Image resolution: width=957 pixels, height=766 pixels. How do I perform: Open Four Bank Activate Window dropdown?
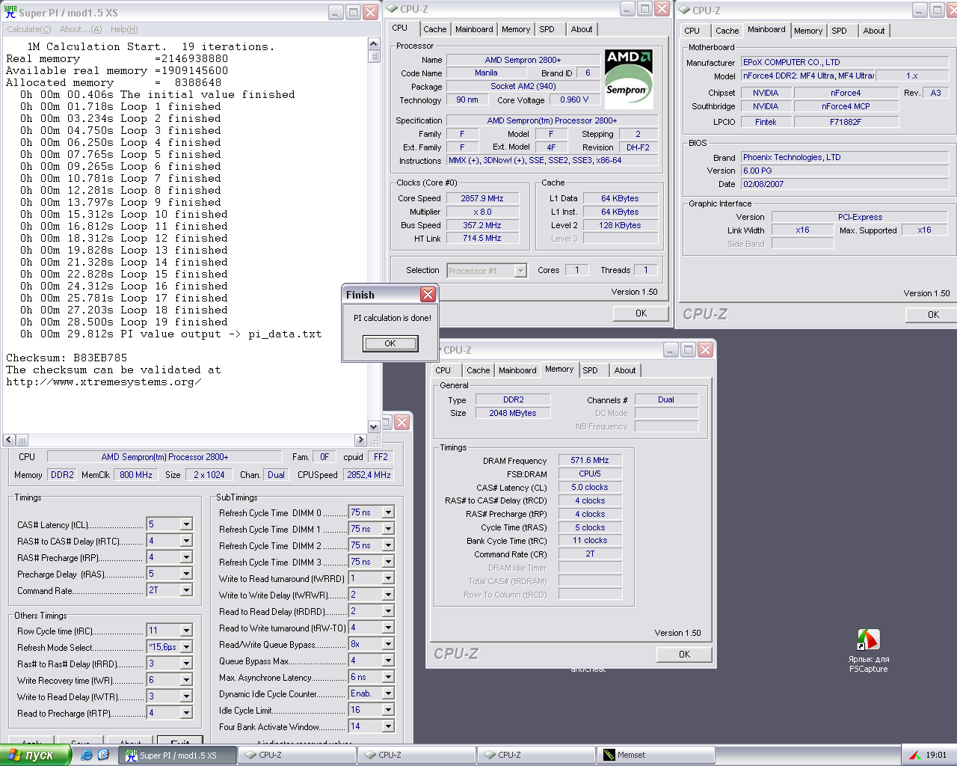388,726
